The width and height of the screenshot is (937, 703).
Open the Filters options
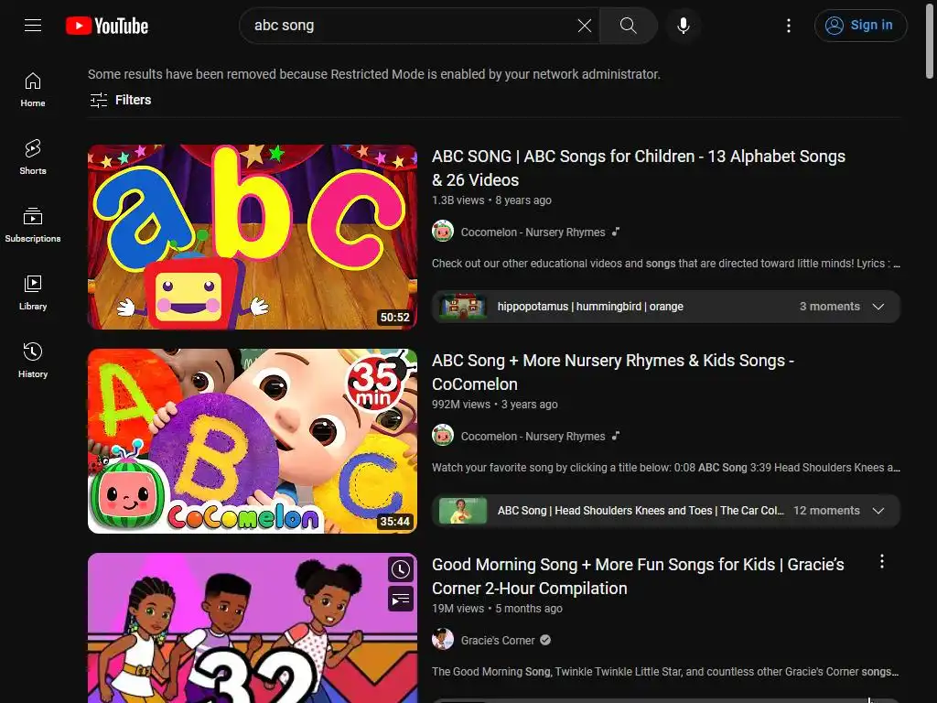tap(120, 100)
